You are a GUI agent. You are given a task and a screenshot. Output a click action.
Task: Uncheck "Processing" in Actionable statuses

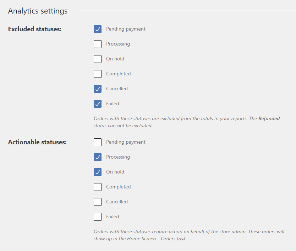coord(98,157)
